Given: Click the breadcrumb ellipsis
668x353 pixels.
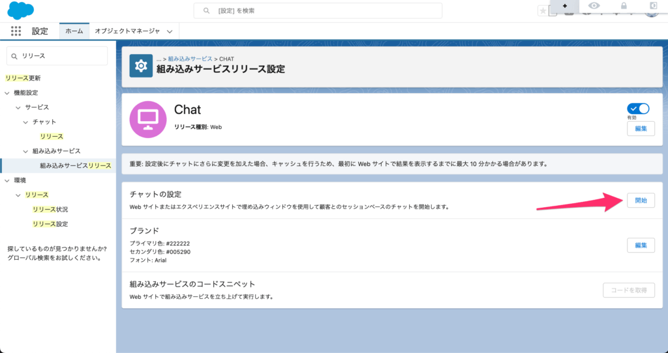Looking at the screenshot, I should (x=159, y=59).
